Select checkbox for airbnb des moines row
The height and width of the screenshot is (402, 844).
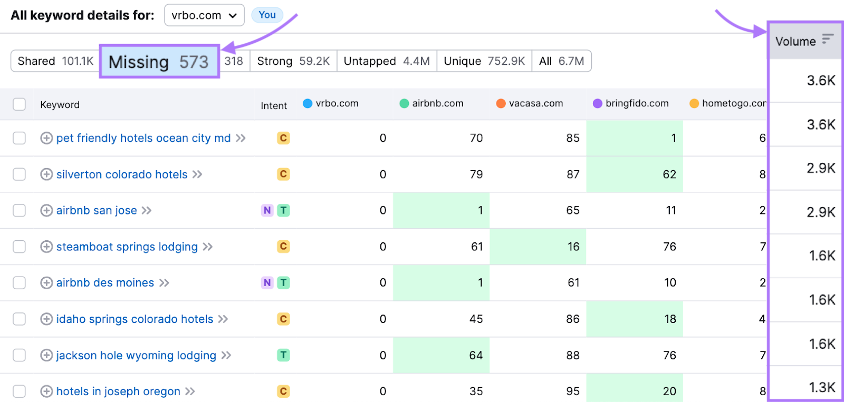(20, 283)
